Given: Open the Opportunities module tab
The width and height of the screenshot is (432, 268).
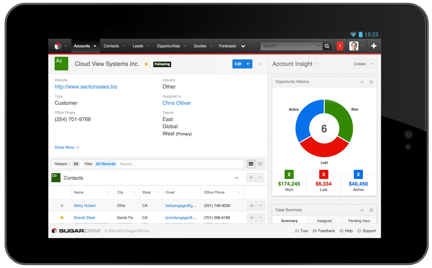Looking at the screenshot, I should pyautogui.click(x=168, y=46).
